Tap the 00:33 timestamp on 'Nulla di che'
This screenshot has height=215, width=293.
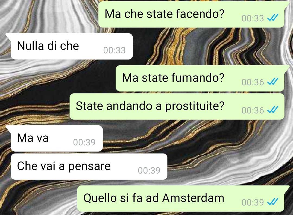tap(114, 50)
